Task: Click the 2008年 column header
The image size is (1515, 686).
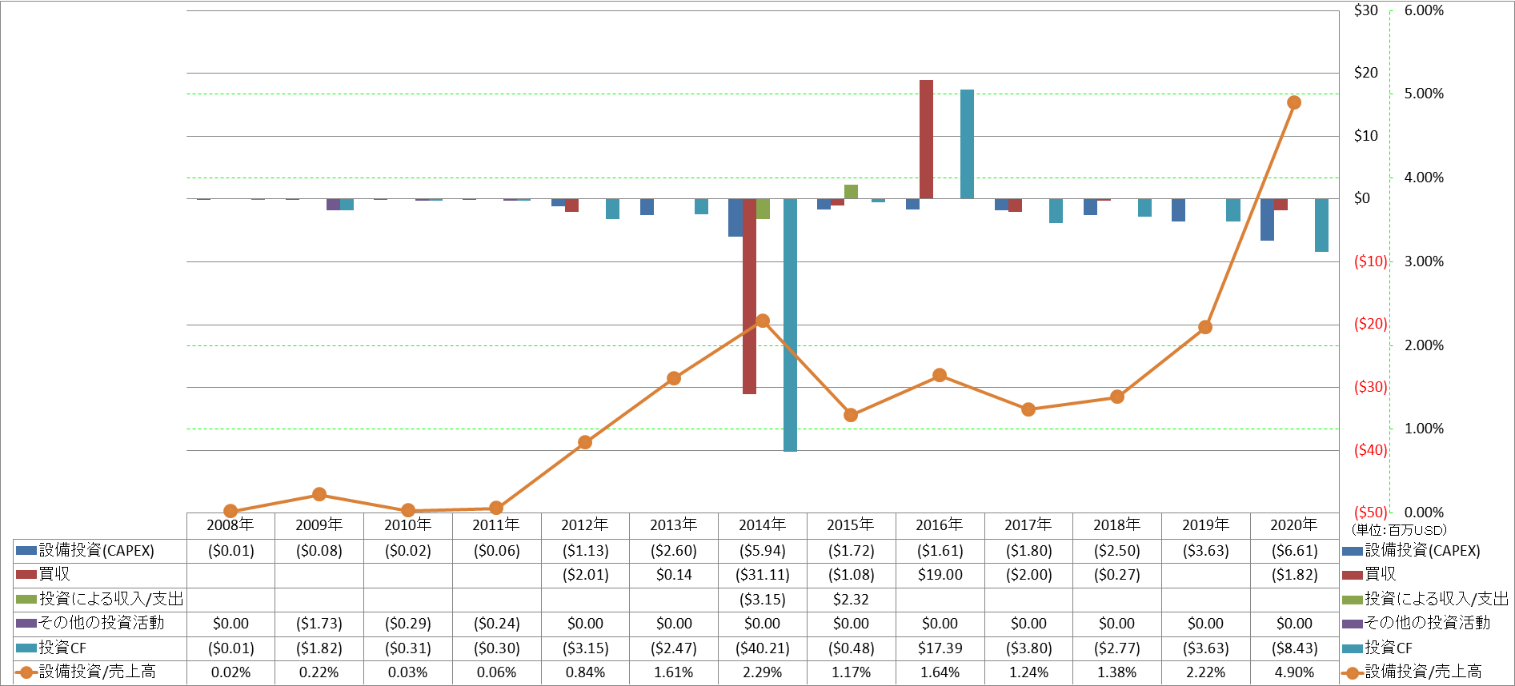Action: 230,525
